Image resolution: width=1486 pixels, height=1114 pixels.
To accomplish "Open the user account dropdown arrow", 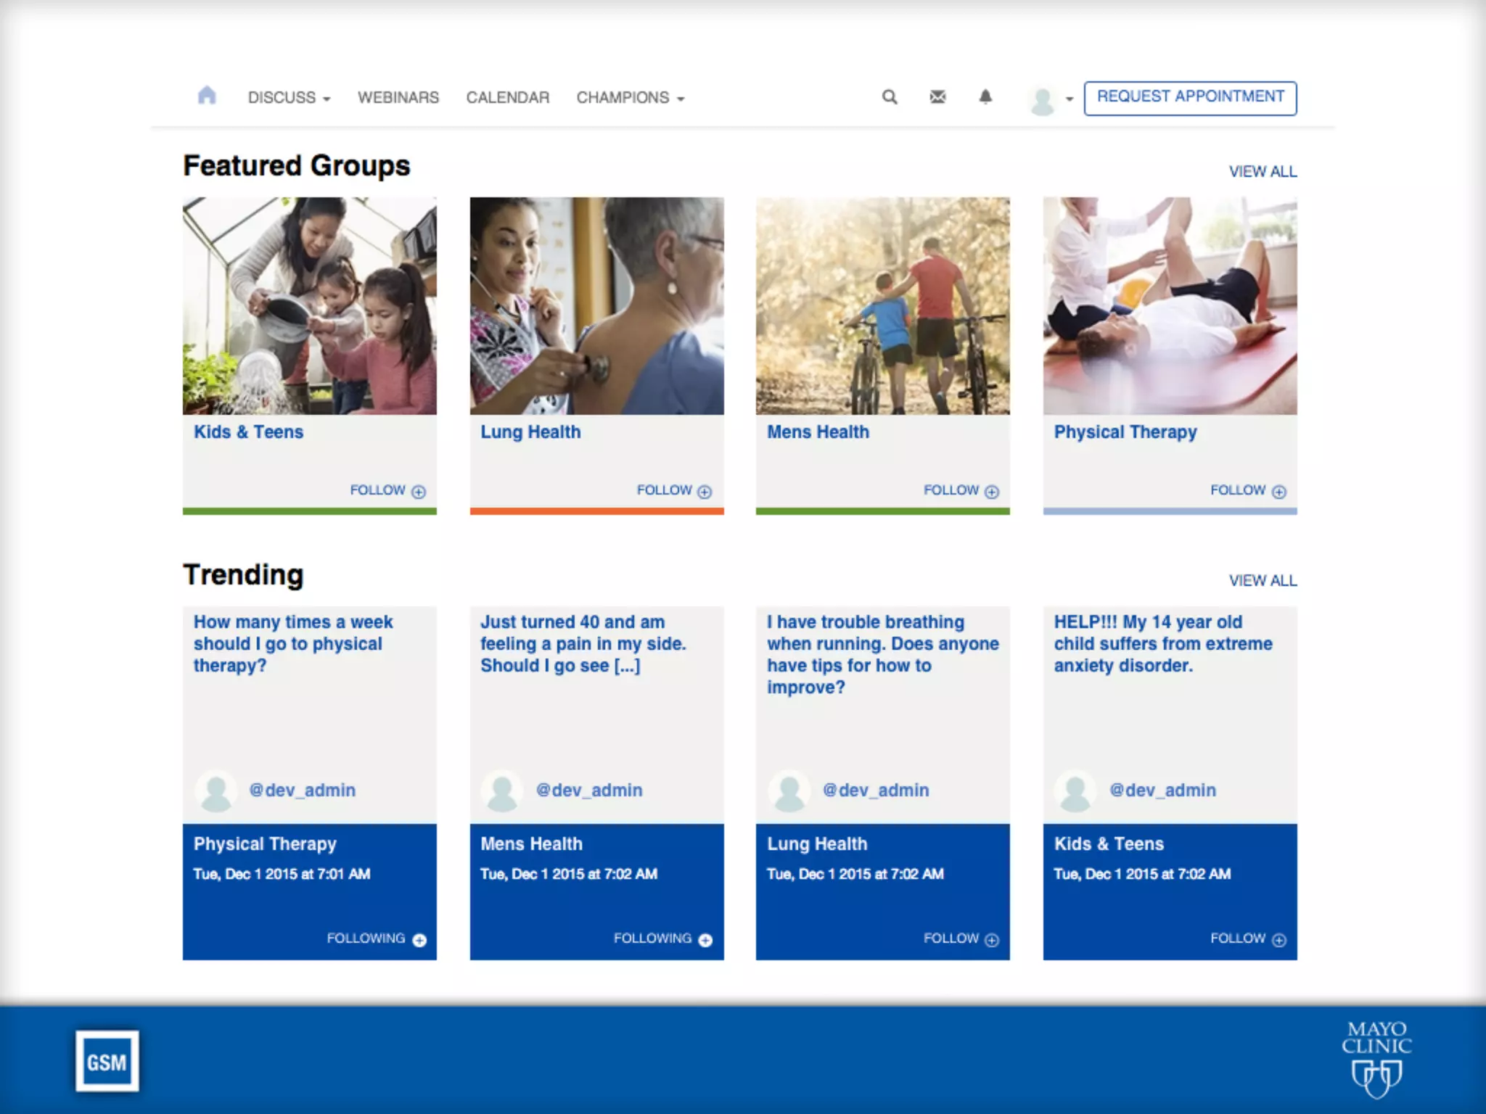I will (x=1070, y=99).
